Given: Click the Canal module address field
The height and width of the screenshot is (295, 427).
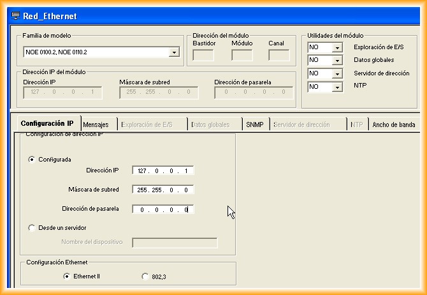Looking at the screenshot, I should coord(279,56).
